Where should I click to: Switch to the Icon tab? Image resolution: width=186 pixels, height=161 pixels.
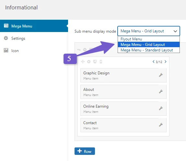[x=15, y=51]
